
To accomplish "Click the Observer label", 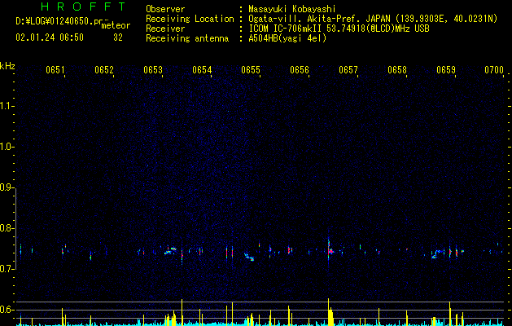I will (x=165, y=9).
